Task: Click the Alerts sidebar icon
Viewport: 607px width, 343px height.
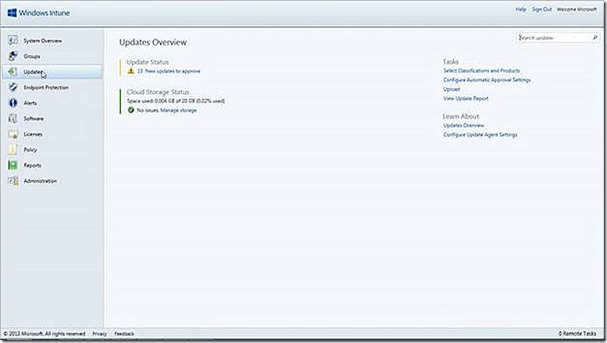Action: (x=12, y=102)
